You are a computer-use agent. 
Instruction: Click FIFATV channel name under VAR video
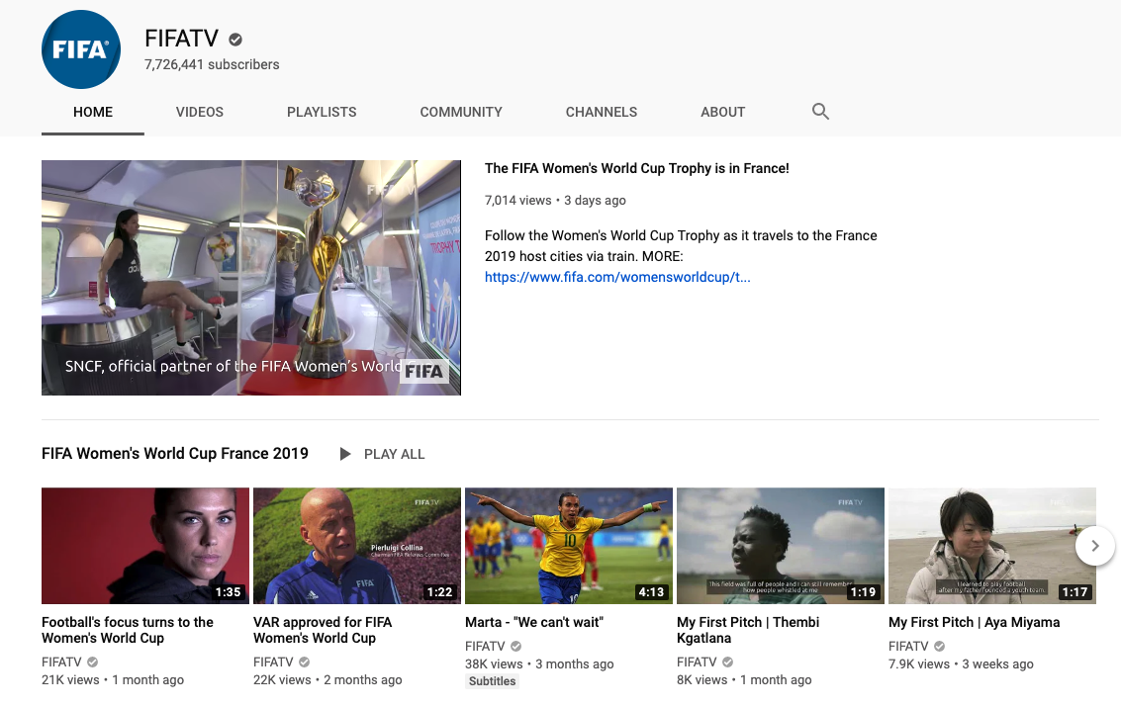273,663
